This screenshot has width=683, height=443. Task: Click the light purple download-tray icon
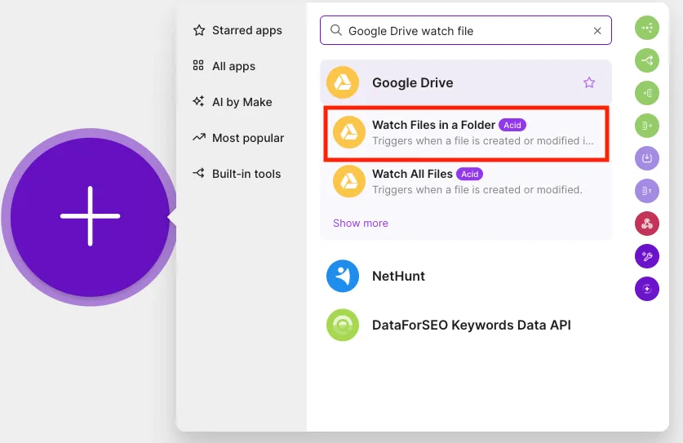[647, 158]
